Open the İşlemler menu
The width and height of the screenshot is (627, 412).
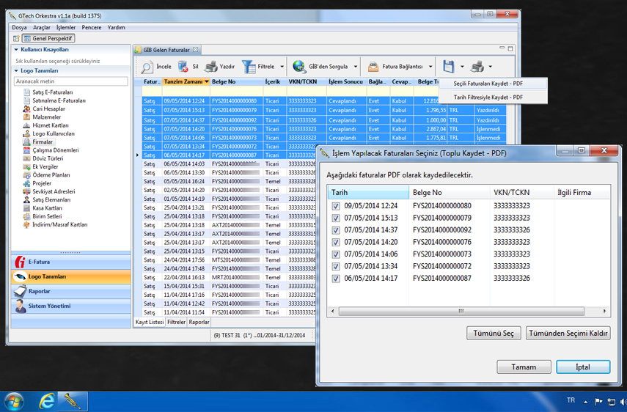click(66, 28)
